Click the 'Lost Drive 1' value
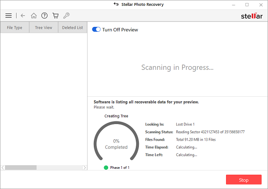 pos(185,125)
